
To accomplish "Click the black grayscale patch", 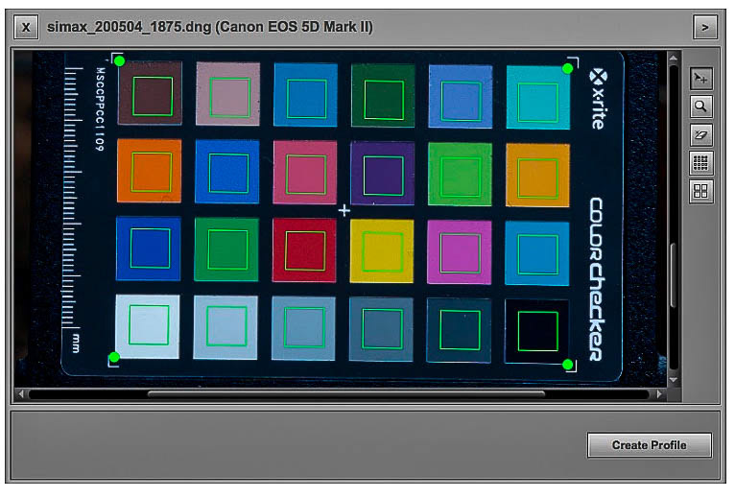I will point(536,331).
